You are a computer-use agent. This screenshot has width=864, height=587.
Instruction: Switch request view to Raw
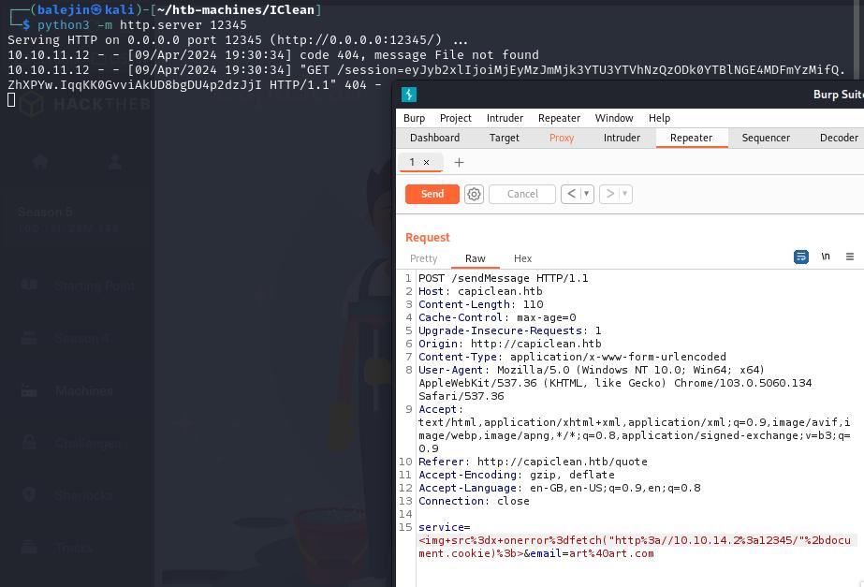(475, 258)
